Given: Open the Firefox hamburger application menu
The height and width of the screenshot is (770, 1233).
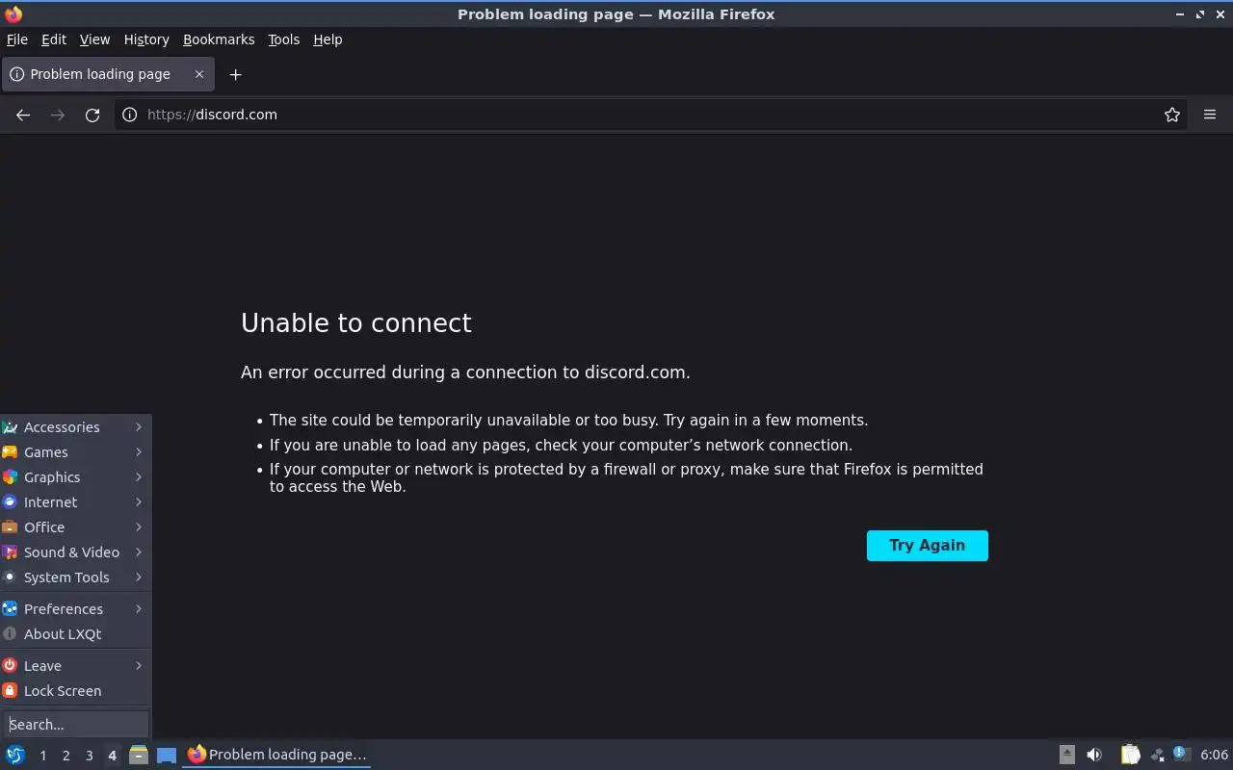Looking at the screenshot, I should click(x=1210, y=115).
